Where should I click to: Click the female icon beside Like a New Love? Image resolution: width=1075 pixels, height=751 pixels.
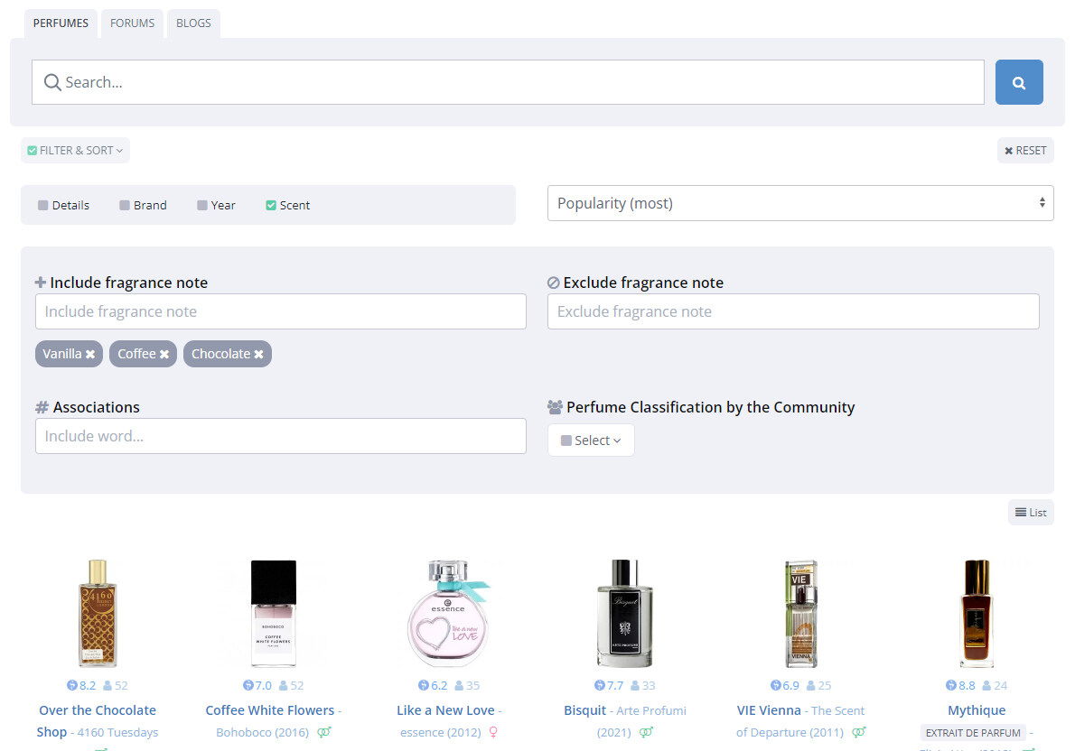point(493,732)
